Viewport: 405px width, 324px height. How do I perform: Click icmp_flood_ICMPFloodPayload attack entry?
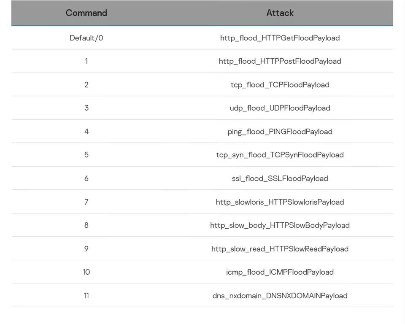(280, 272)
